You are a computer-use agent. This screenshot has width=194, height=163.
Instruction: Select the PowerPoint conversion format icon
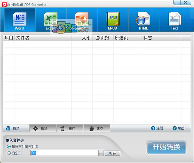point(82,20)
